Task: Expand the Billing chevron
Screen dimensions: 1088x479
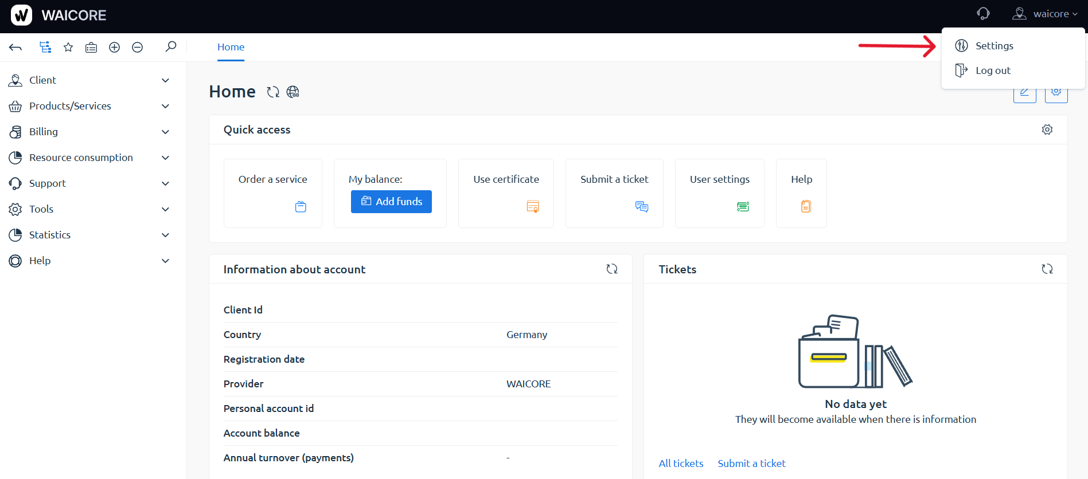Action: click(165, 132)
